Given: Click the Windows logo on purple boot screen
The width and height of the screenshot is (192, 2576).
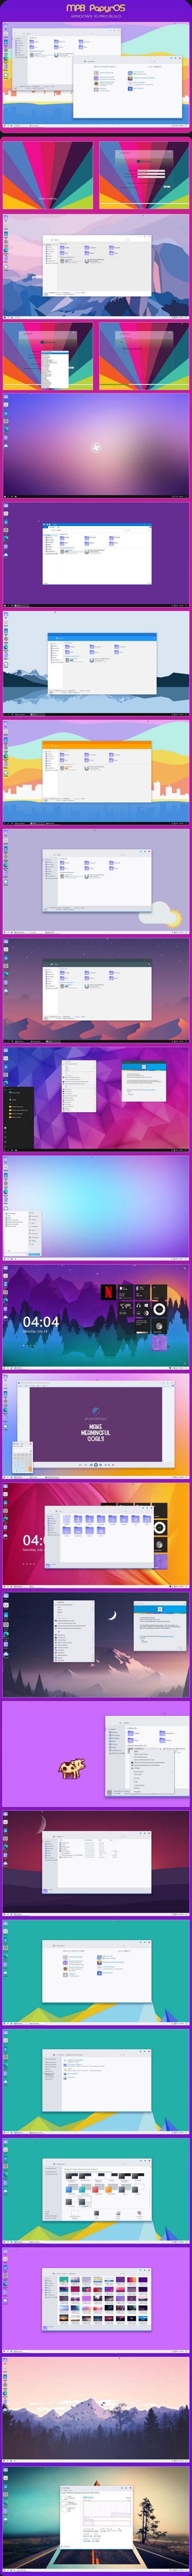Looking at the screenshot, I should pos(96,449).
